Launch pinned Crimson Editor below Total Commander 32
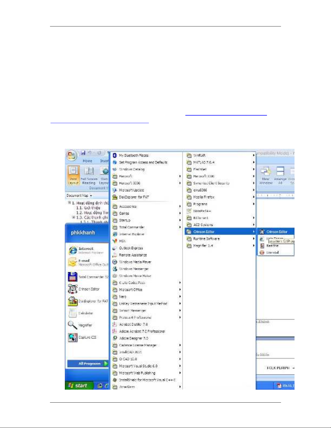Image resolution: width=331 pixels, height=428 pixels. (84, 289)
